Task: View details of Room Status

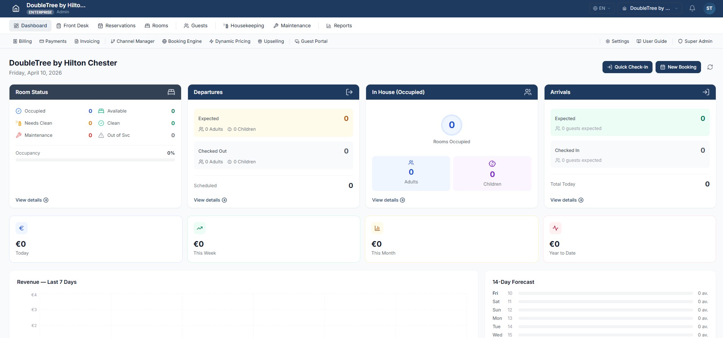Action: point(32,200)
